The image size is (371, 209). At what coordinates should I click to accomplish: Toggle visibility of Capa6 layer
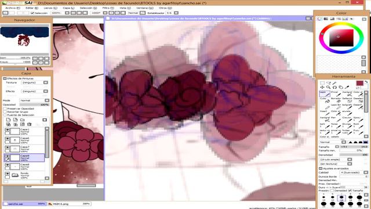click(x=8, y=139)
